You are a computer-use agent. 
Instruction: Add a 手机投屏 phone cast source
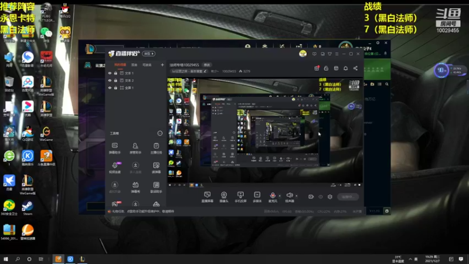pyautogui.click(x=240, y=197)
